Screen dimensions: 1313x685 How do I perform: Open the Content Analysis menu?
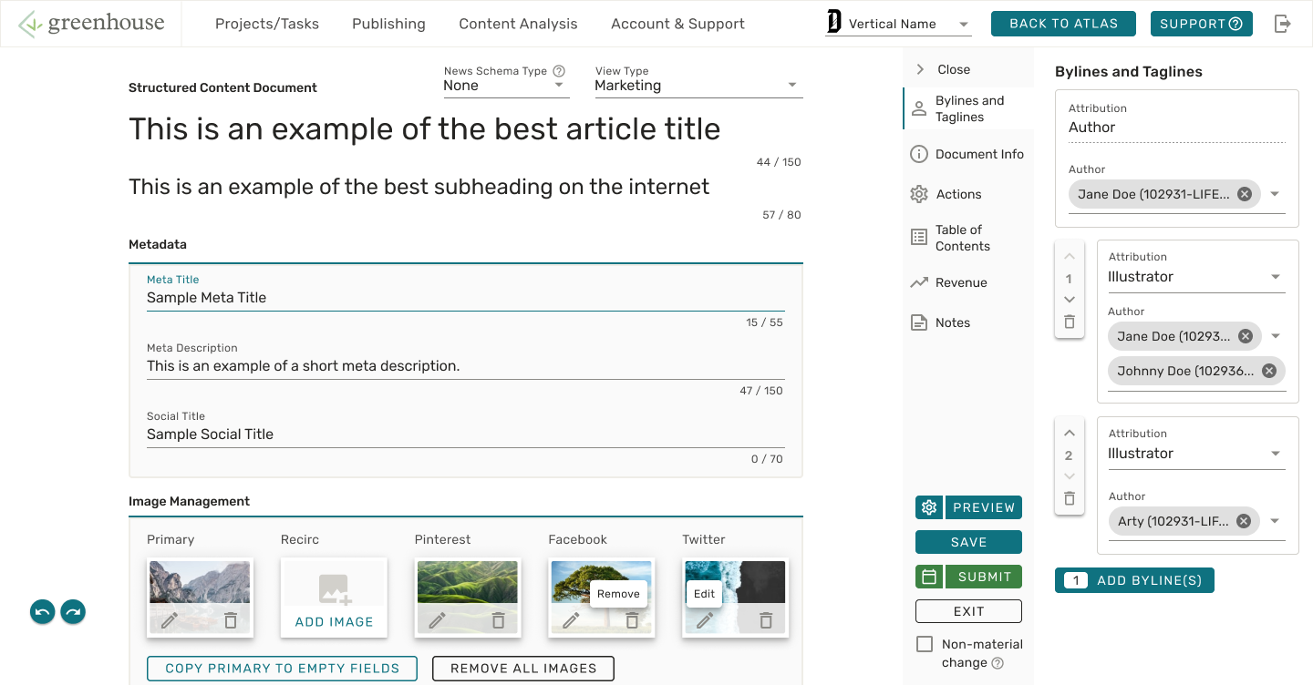[x=518, y=24]
